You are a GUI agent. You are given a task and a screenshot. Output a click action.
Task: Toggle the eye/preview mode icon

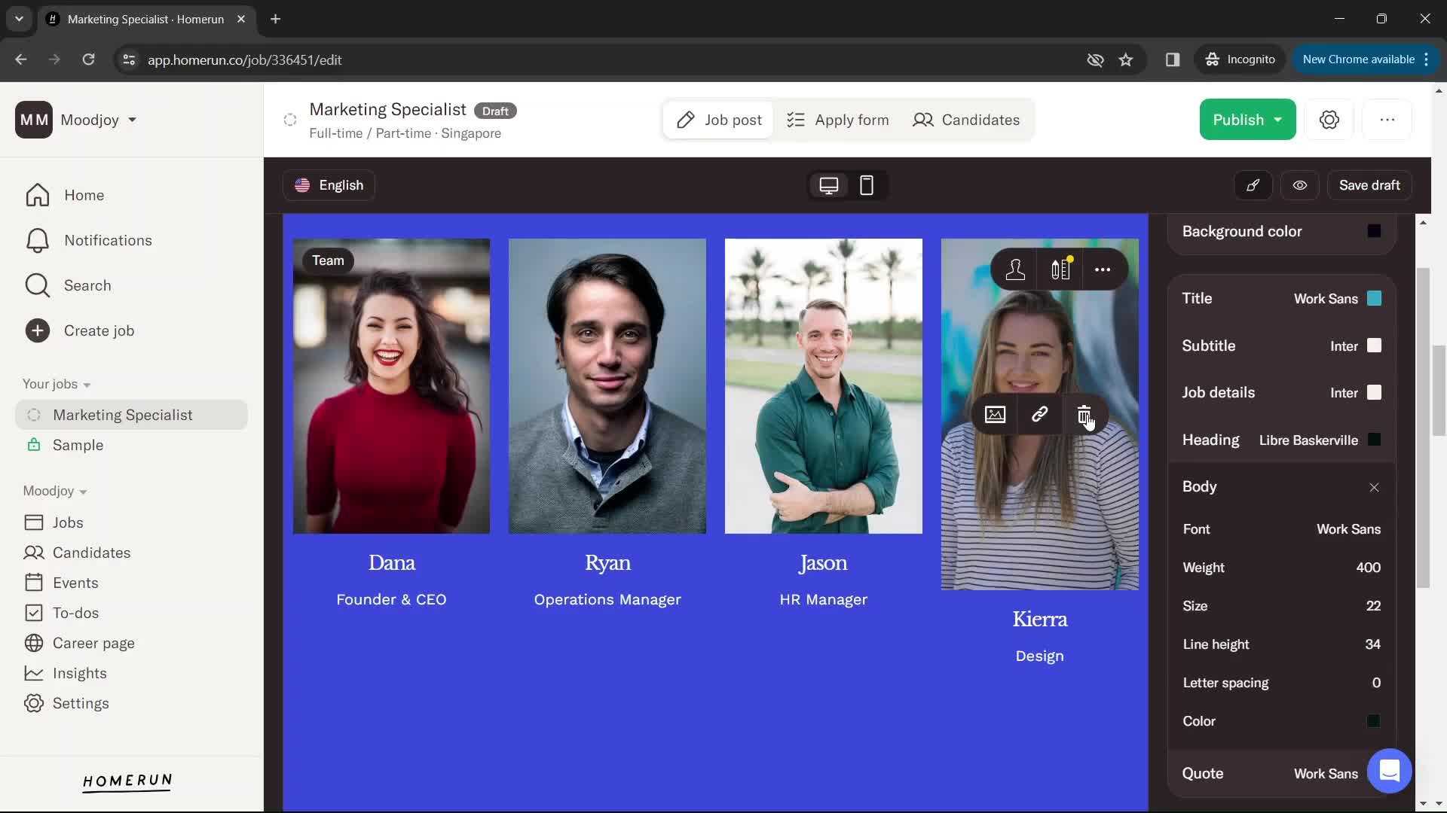click(1300, 186)
